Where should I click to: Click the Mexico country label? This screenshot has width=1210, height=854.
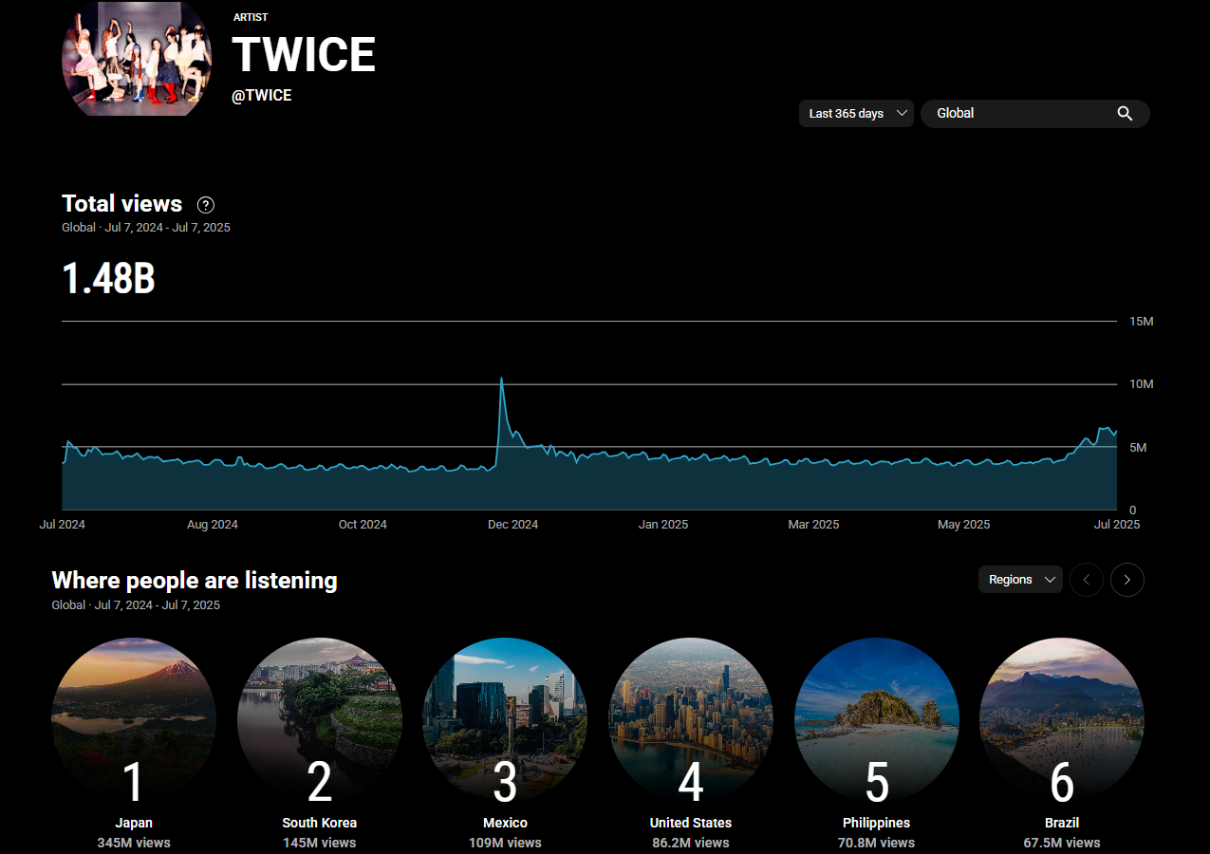click(505, 823)
